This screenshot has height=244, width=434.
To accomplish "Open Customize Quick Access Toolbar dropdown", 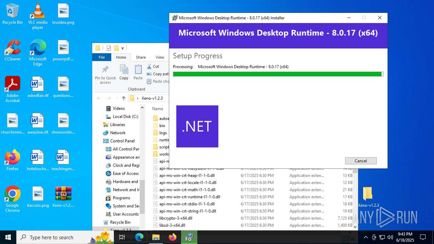I will [x=122, y=48].
